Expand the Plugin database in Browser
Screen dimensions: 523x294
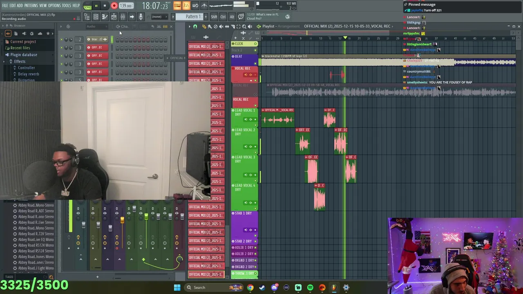click(x=24, y=55)
